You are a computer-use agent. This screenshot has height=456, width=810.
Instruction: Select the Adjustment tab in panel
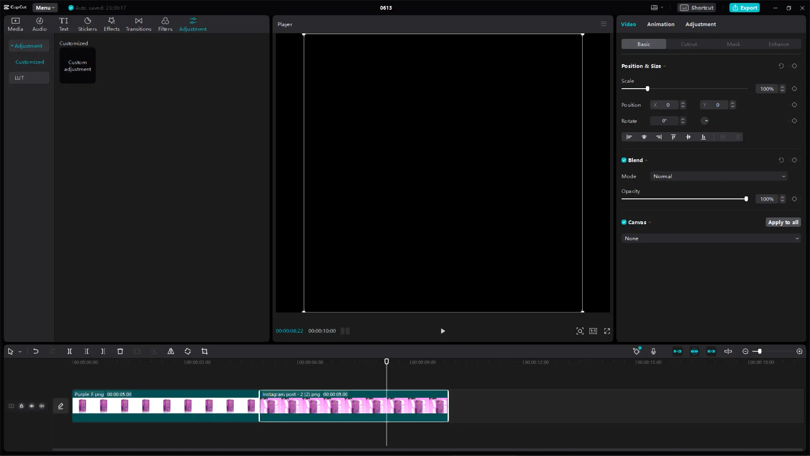[x=701, y=24]
